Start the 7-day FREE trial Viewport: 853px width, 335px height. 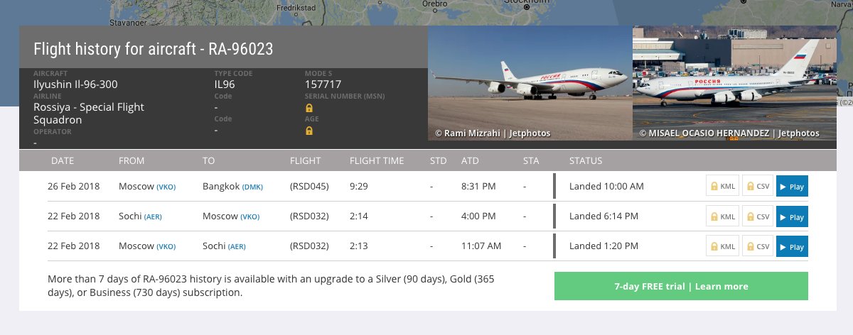681,286
